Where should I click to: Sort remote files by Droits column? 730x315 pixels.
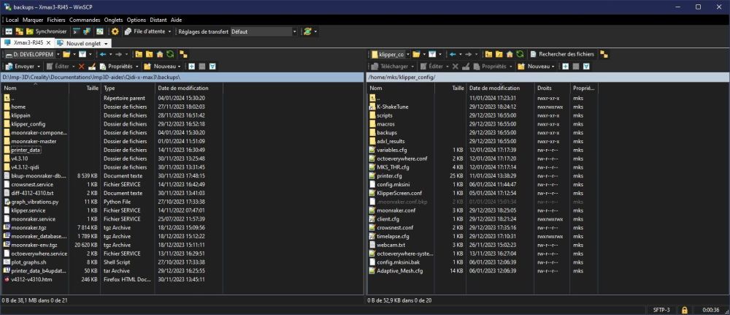(552, 88)
